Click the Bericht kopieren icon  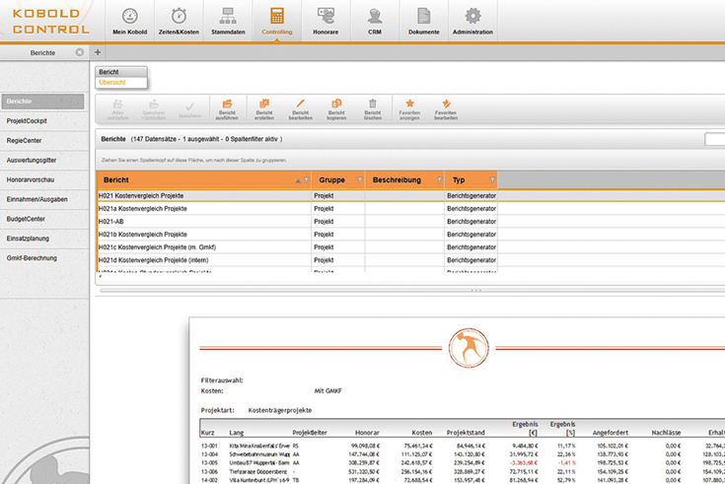[x=336, y=104]
